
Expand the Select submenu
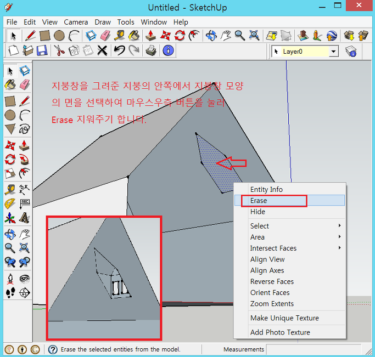(289, 226)
